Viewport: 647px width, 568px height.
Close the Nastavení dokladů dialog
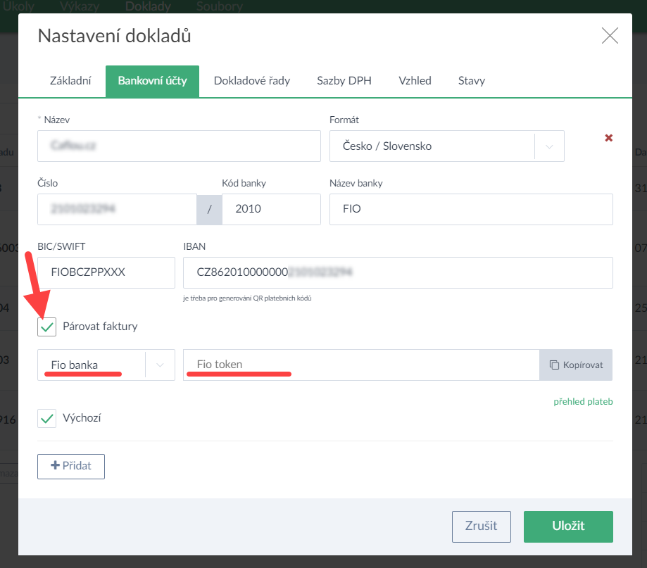coord(610,36)
